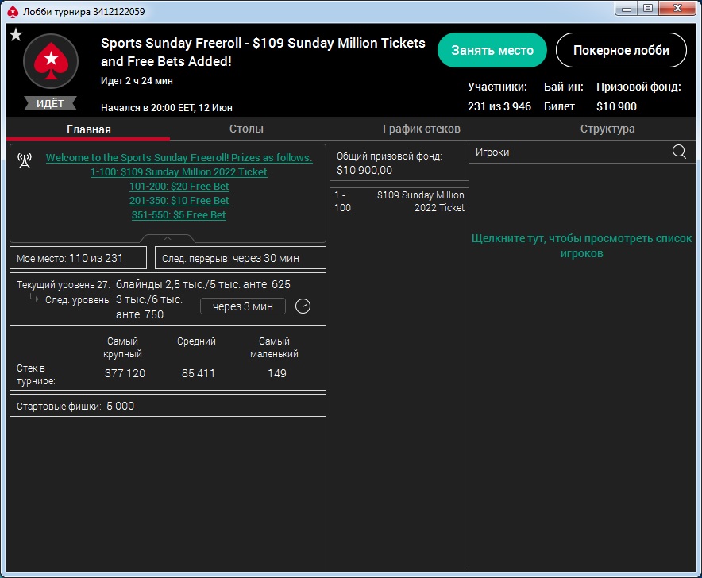Close the tournament lobby window
The image size is (702, 578).
pyautogui.click(x=677, y=9)
